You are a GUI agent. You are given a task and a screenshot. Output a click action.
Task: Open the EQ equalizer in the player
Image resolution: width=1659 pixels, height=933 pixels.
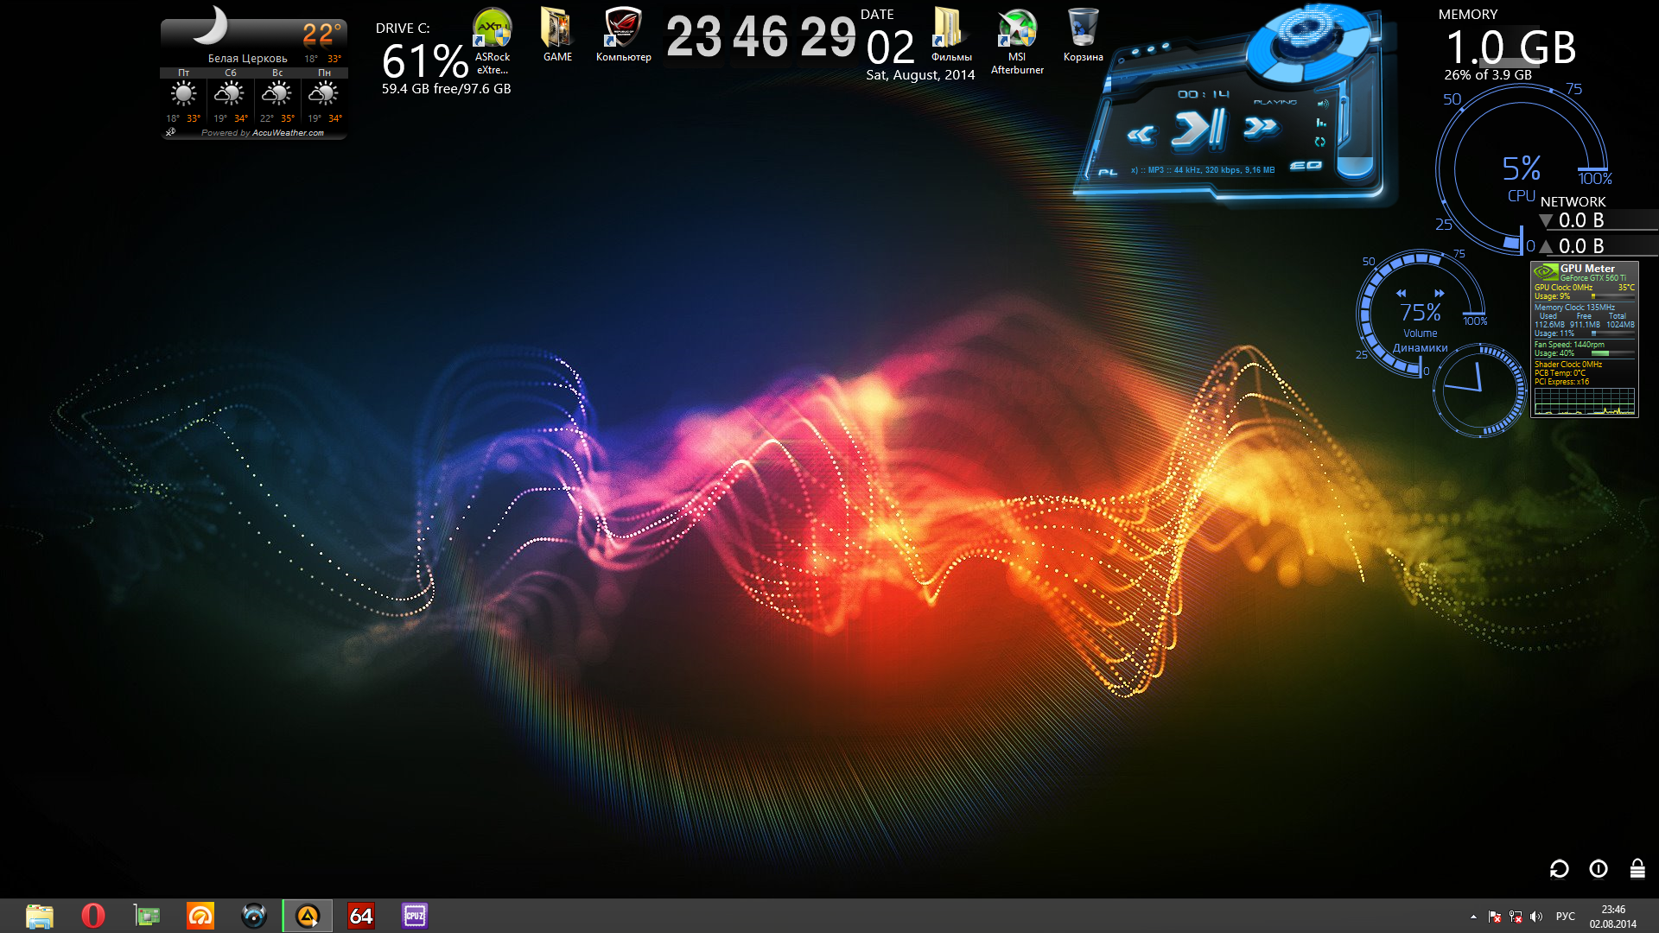click(1306, 165)
